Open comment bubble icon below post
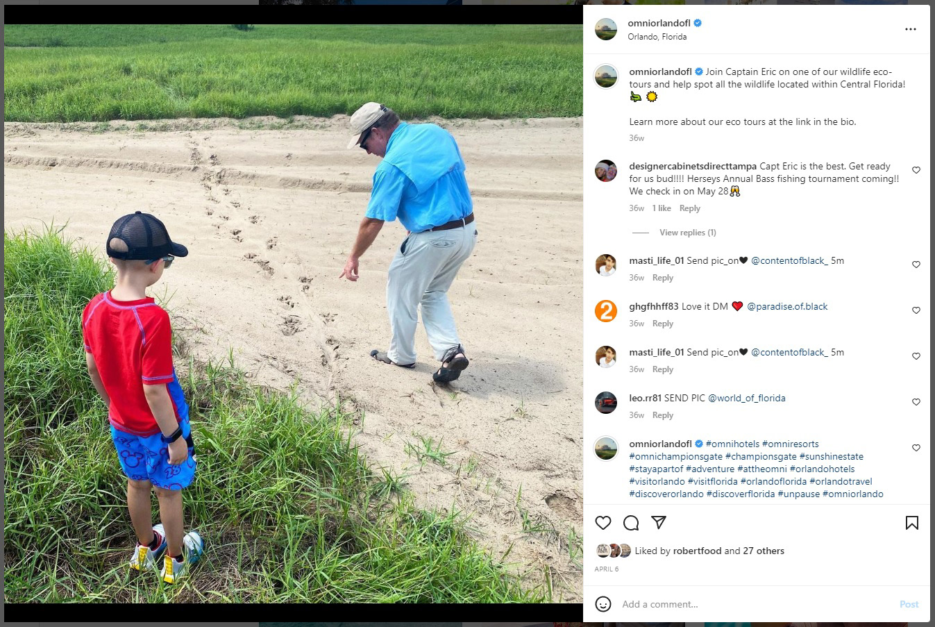Image resolution: width=935 pixels, height=627 pixels. [631, 523]
